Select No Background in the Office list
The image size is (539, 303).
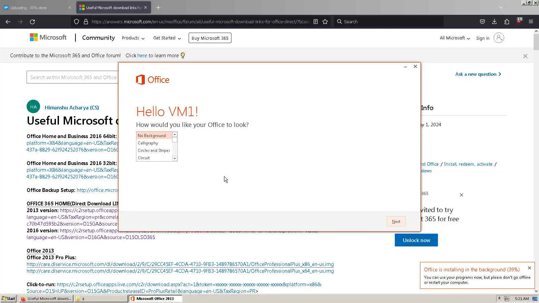point(154,136)
